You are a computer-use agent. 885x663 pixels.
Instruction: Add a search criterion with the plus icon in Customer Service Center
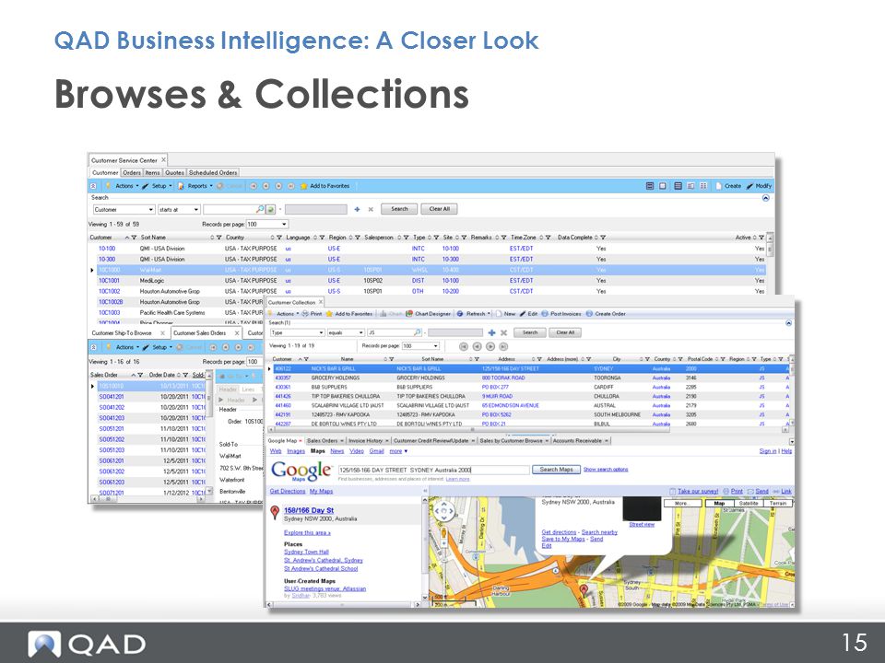(357, 209)
